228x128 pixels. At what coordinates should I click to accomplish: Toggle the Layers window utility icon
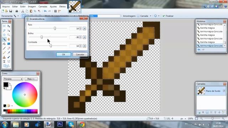click(212, 6)
